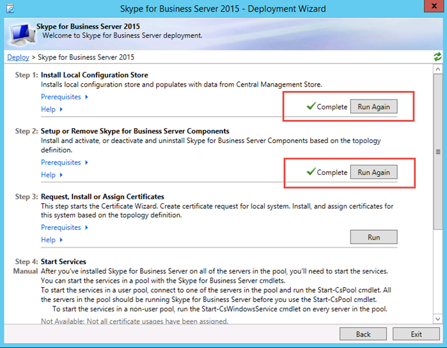Click the green refresh icon
The width and height of the screenshot is (447, 348).
[437, 56]
